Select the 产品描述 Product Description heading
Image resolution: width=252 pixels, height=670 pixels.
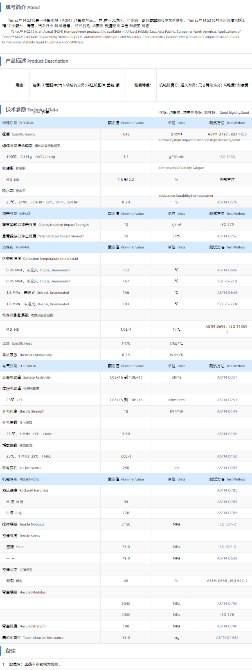(x=37, y=61)
